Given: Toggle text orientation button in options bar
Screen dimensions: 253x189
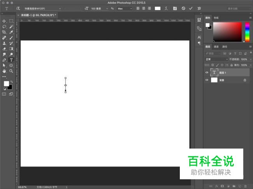Looking at the screenshot, I should (18, 8).
